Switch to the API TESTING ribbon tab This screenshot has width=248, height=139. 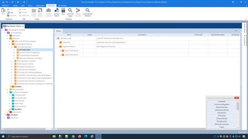(62, 6)
